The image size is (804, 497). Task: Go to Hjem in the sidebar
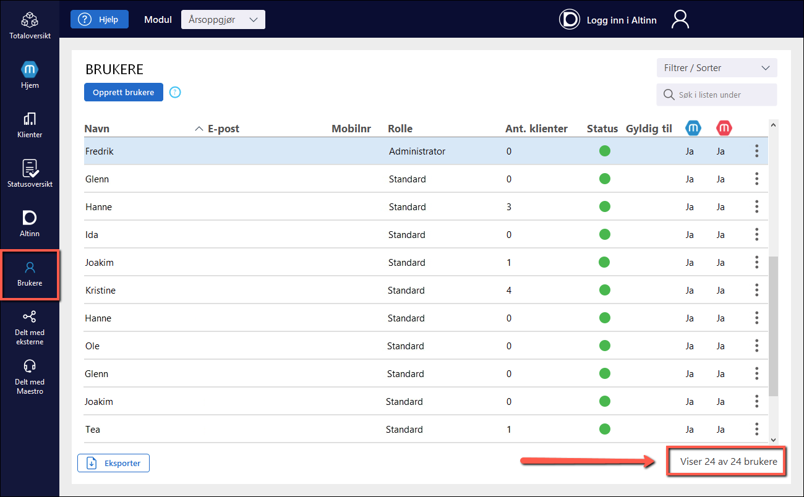30,75
